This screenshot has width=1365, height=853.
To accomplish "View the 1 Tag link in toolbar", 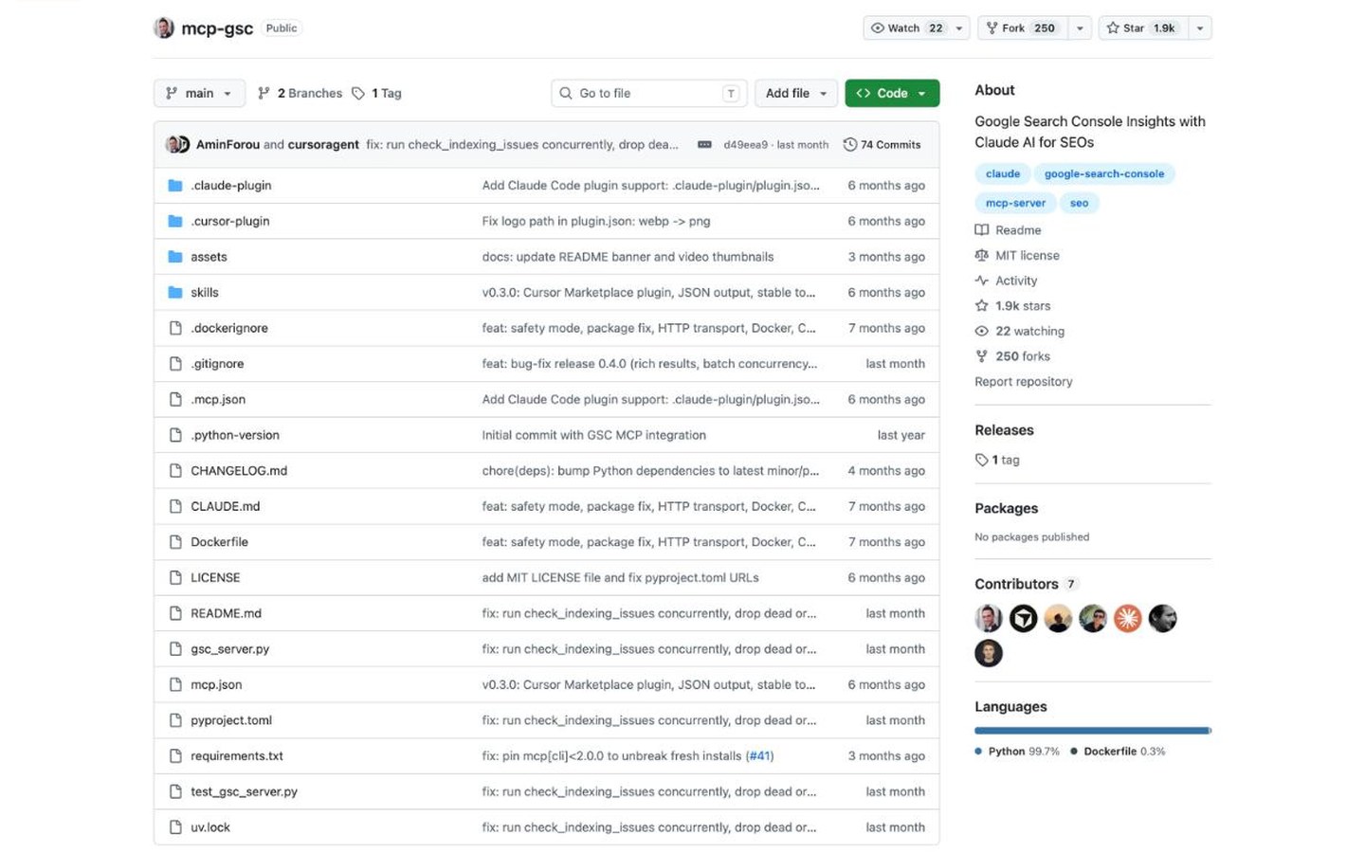I will coord(376,93).
